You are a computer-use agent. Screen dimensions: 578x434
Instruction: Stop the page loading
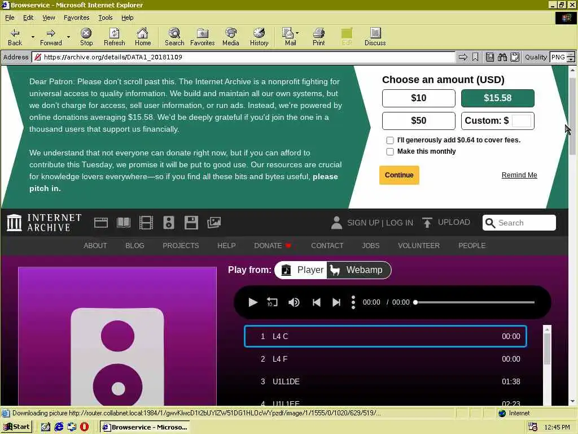coord(86,37)
